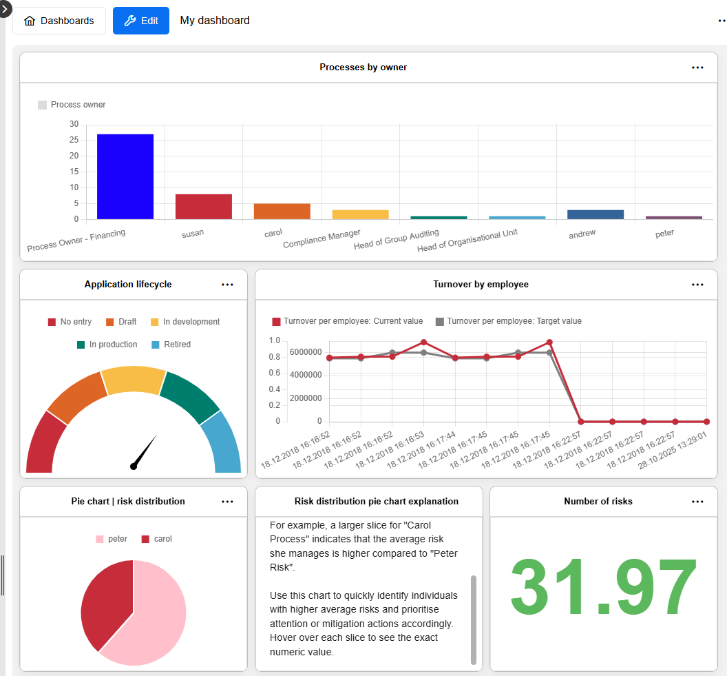Screen dimensions: 727x676
Task: Expand the collapsed sidebar using the arrow
Action: pyautogui.click(x=5, y=10)
